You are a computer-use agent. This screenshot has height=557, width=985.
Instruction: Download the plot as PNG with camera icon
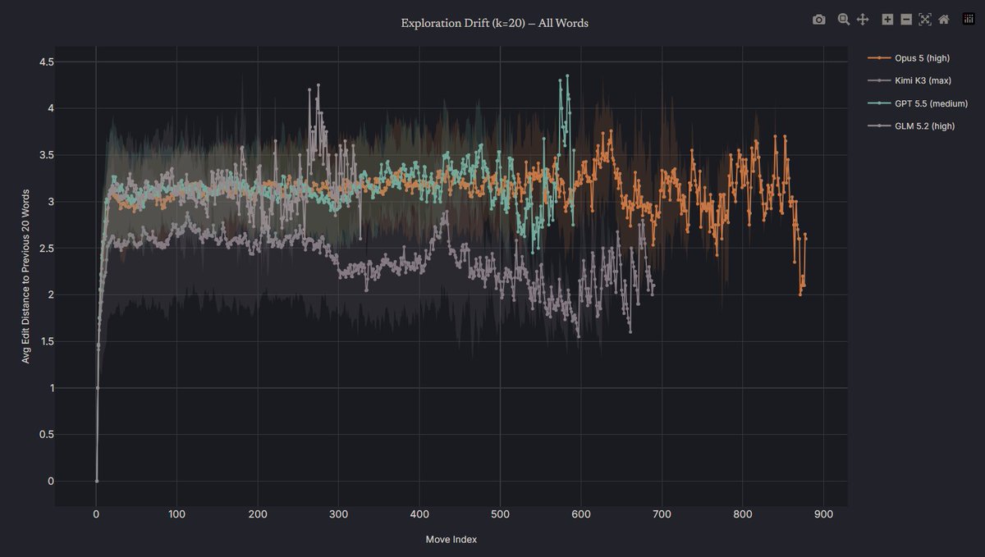tap(818, 19)
